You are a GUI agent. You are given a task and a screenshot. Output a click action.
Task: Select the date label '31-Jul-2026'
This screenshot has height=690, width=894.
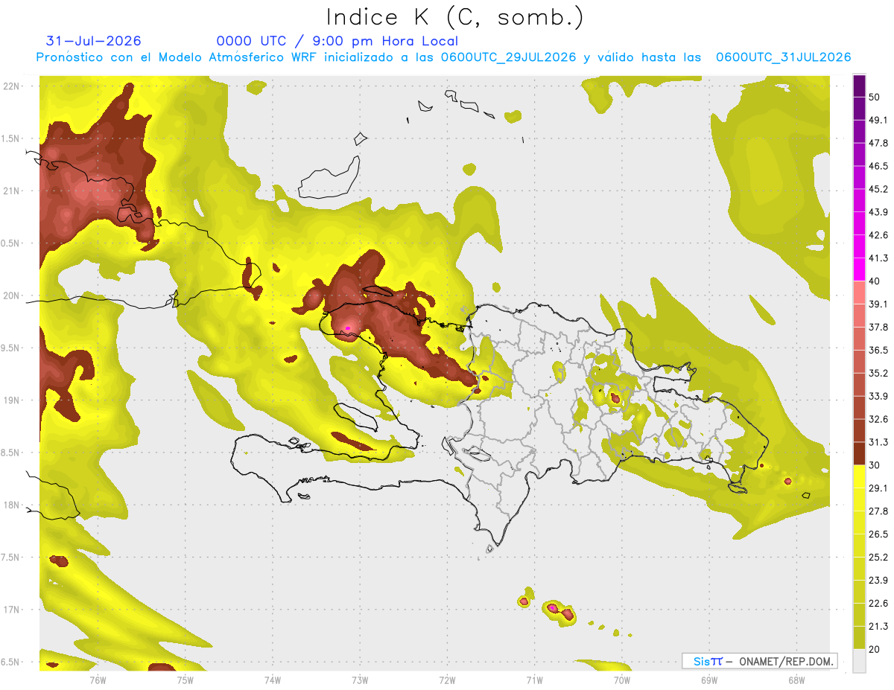94,41
